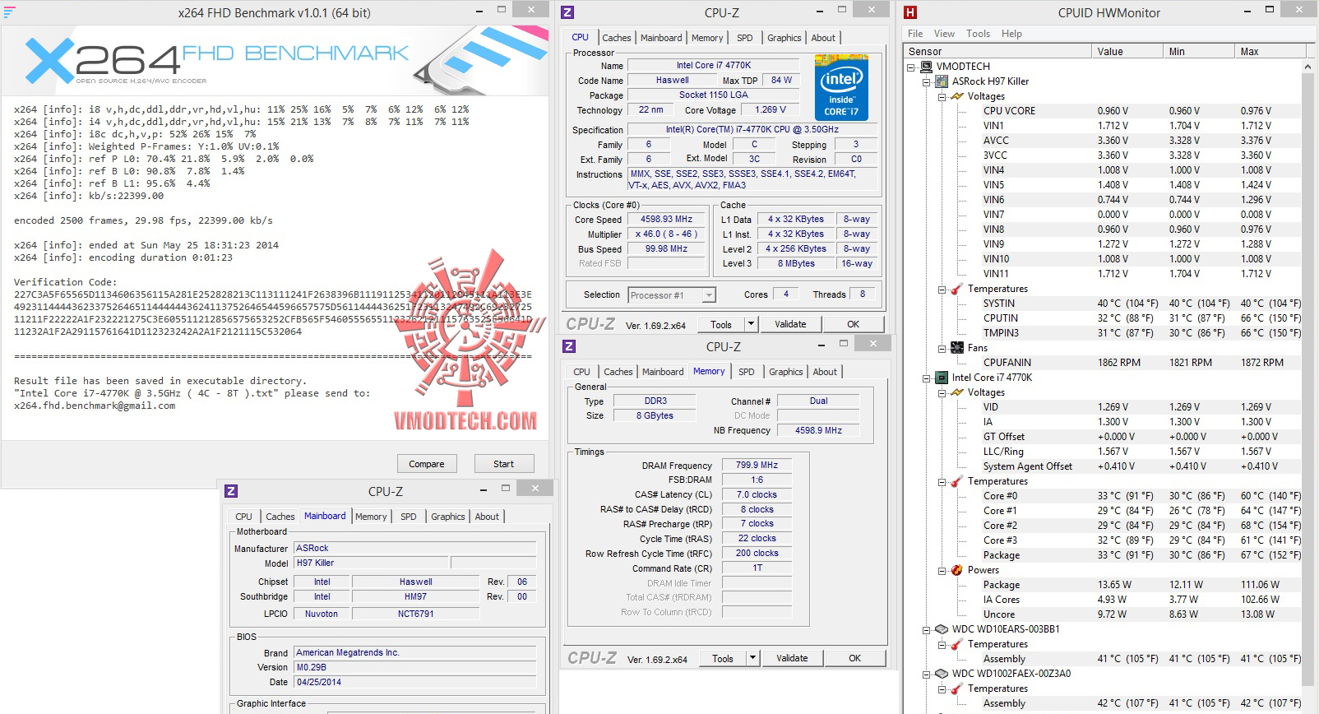The image size is (1319, 714).
Task: Click Validate in the CPU-Z Memory window
Action: [x=792, y=658]
